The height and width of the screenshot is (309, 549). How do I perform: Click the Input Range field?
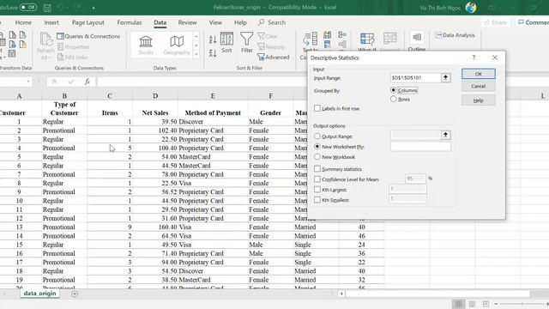click(415, 78)
